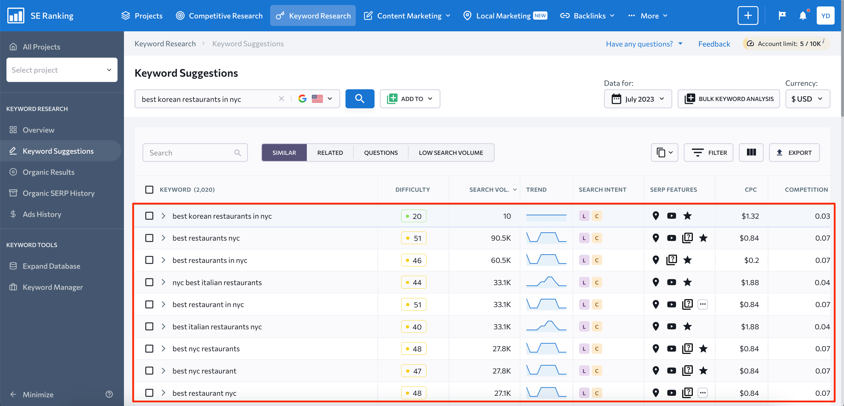Click the ADD TO button
The width and height of the screenshot is (844, 406).
410,98
